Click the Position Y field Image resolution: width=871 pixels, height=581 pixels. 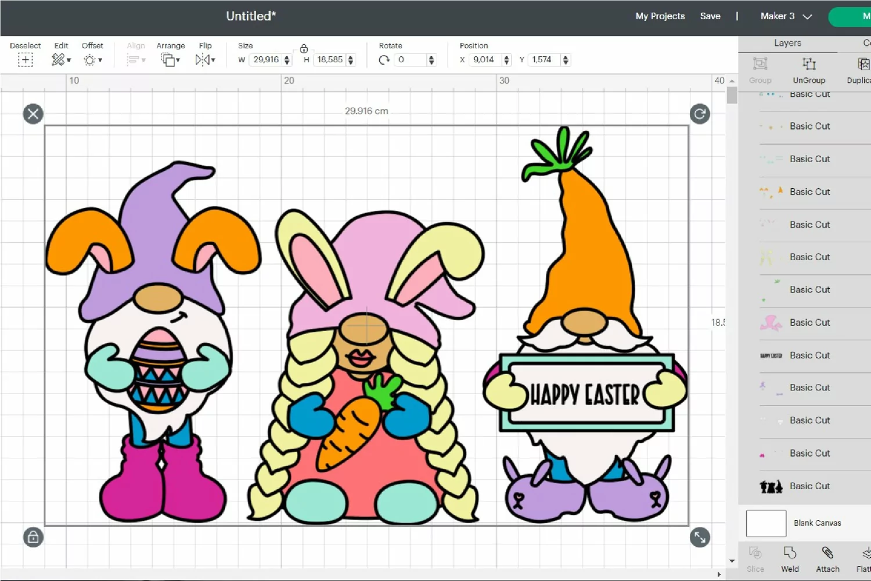[x=544, y=59]
